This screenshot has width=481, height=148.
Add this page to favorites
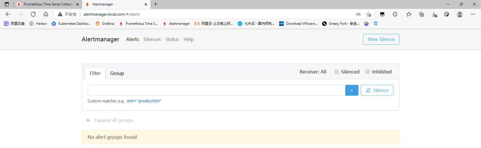(x=368, y=14)
